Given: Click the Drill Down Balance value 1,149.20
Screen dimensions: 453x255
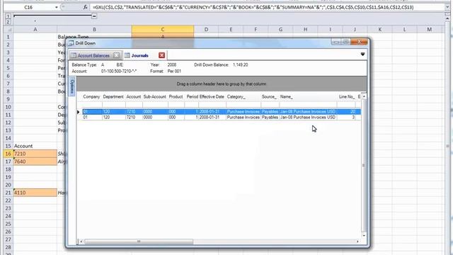Looking at the screenshot, I should point(241,64).
